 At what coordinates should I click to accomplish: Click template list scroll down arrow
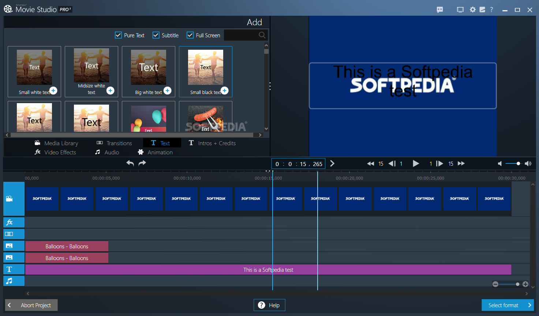tap(266, 128)
